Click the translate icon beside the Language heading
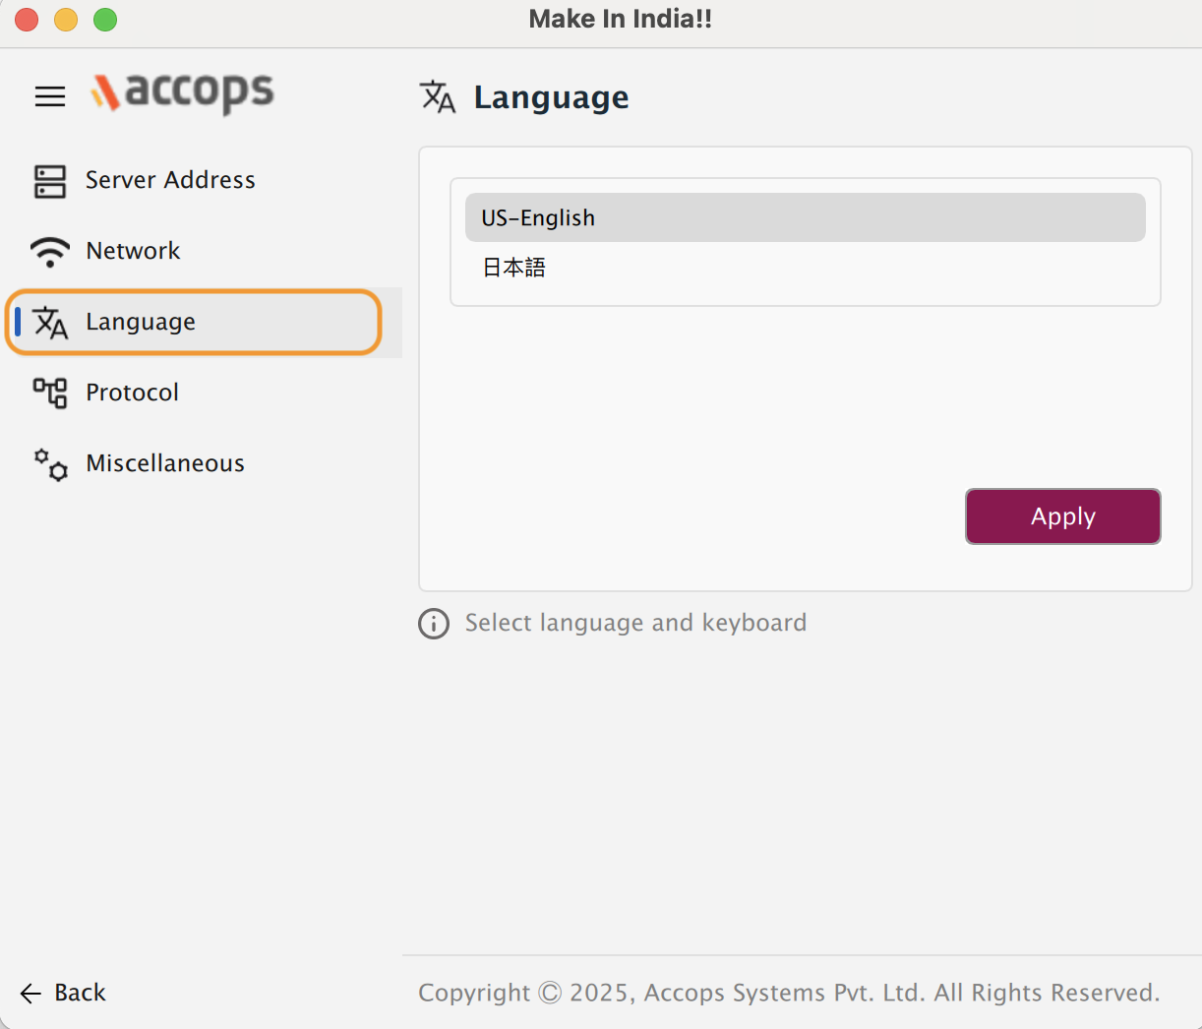The image size is (1202, 1029). click(x=438, y=97)
